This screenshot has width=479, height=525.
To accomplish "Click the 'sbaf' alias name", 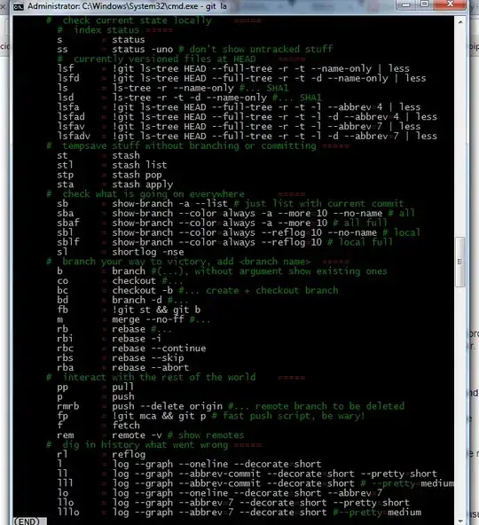I will pos(68,223).
